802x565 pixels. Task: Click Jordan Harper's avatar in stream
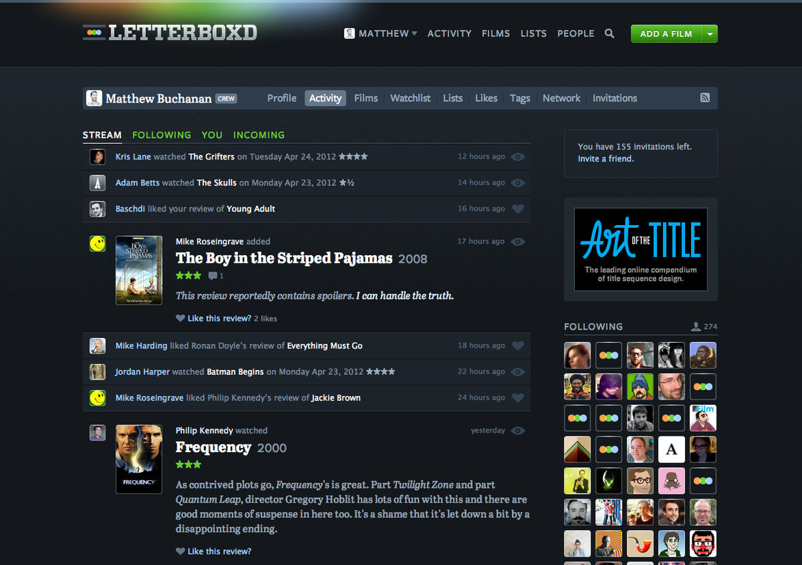click(x=98, y=371)
